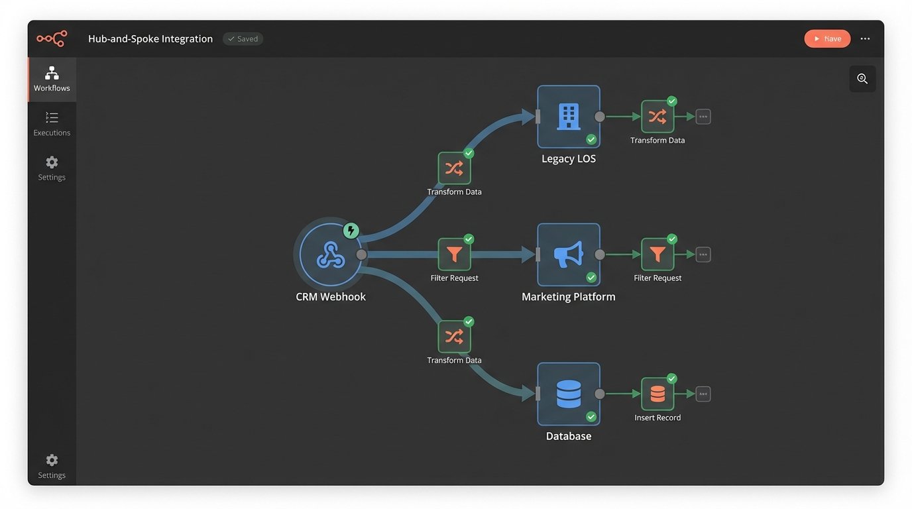The width and height of the screenshot is (912, 509).
Task: Toggle the green check badge on the Database node
Action: (591, 417)
